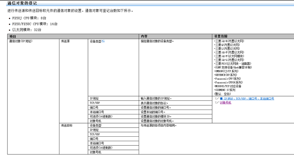Click the *1 footnote link beside 设备类型
This screenshot has height=158, width=294.
103,41
